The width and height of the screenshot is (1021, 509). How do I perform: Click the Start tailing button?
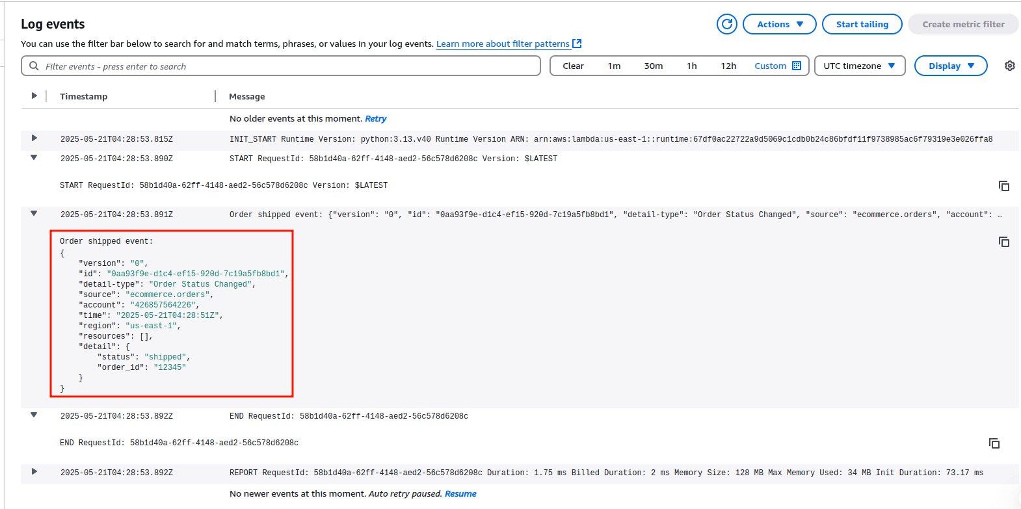coord(862,24)
